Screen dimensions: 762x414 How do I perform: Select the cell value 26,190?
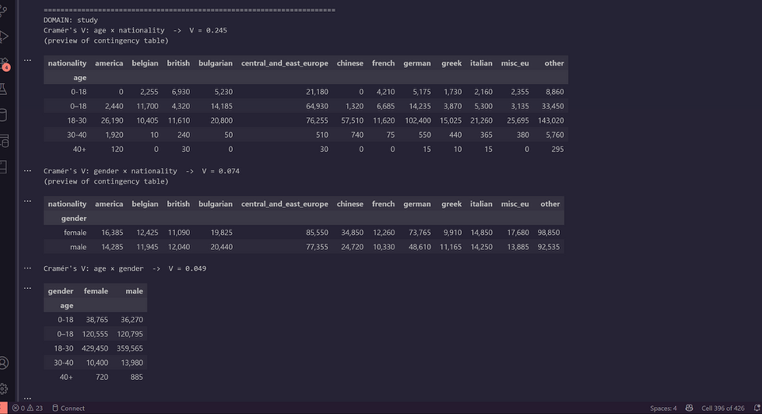[x=112, y=120]
